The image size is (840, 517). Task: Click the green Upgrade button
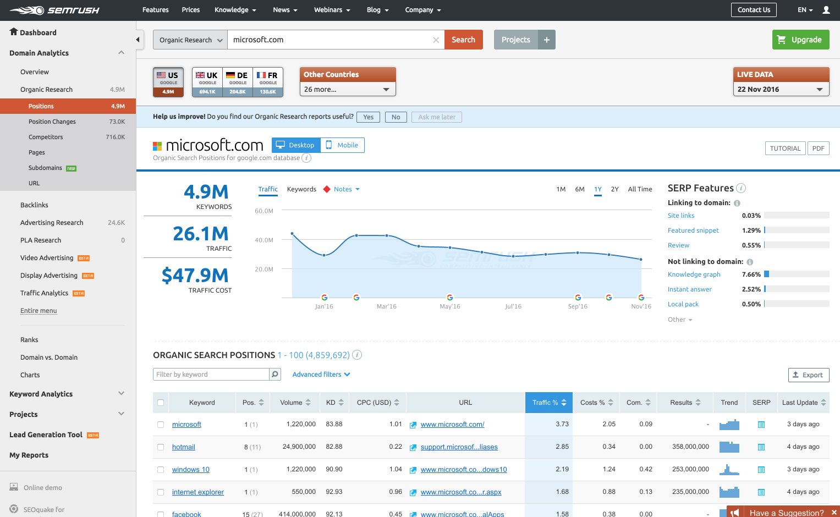[x=801, y=40]
